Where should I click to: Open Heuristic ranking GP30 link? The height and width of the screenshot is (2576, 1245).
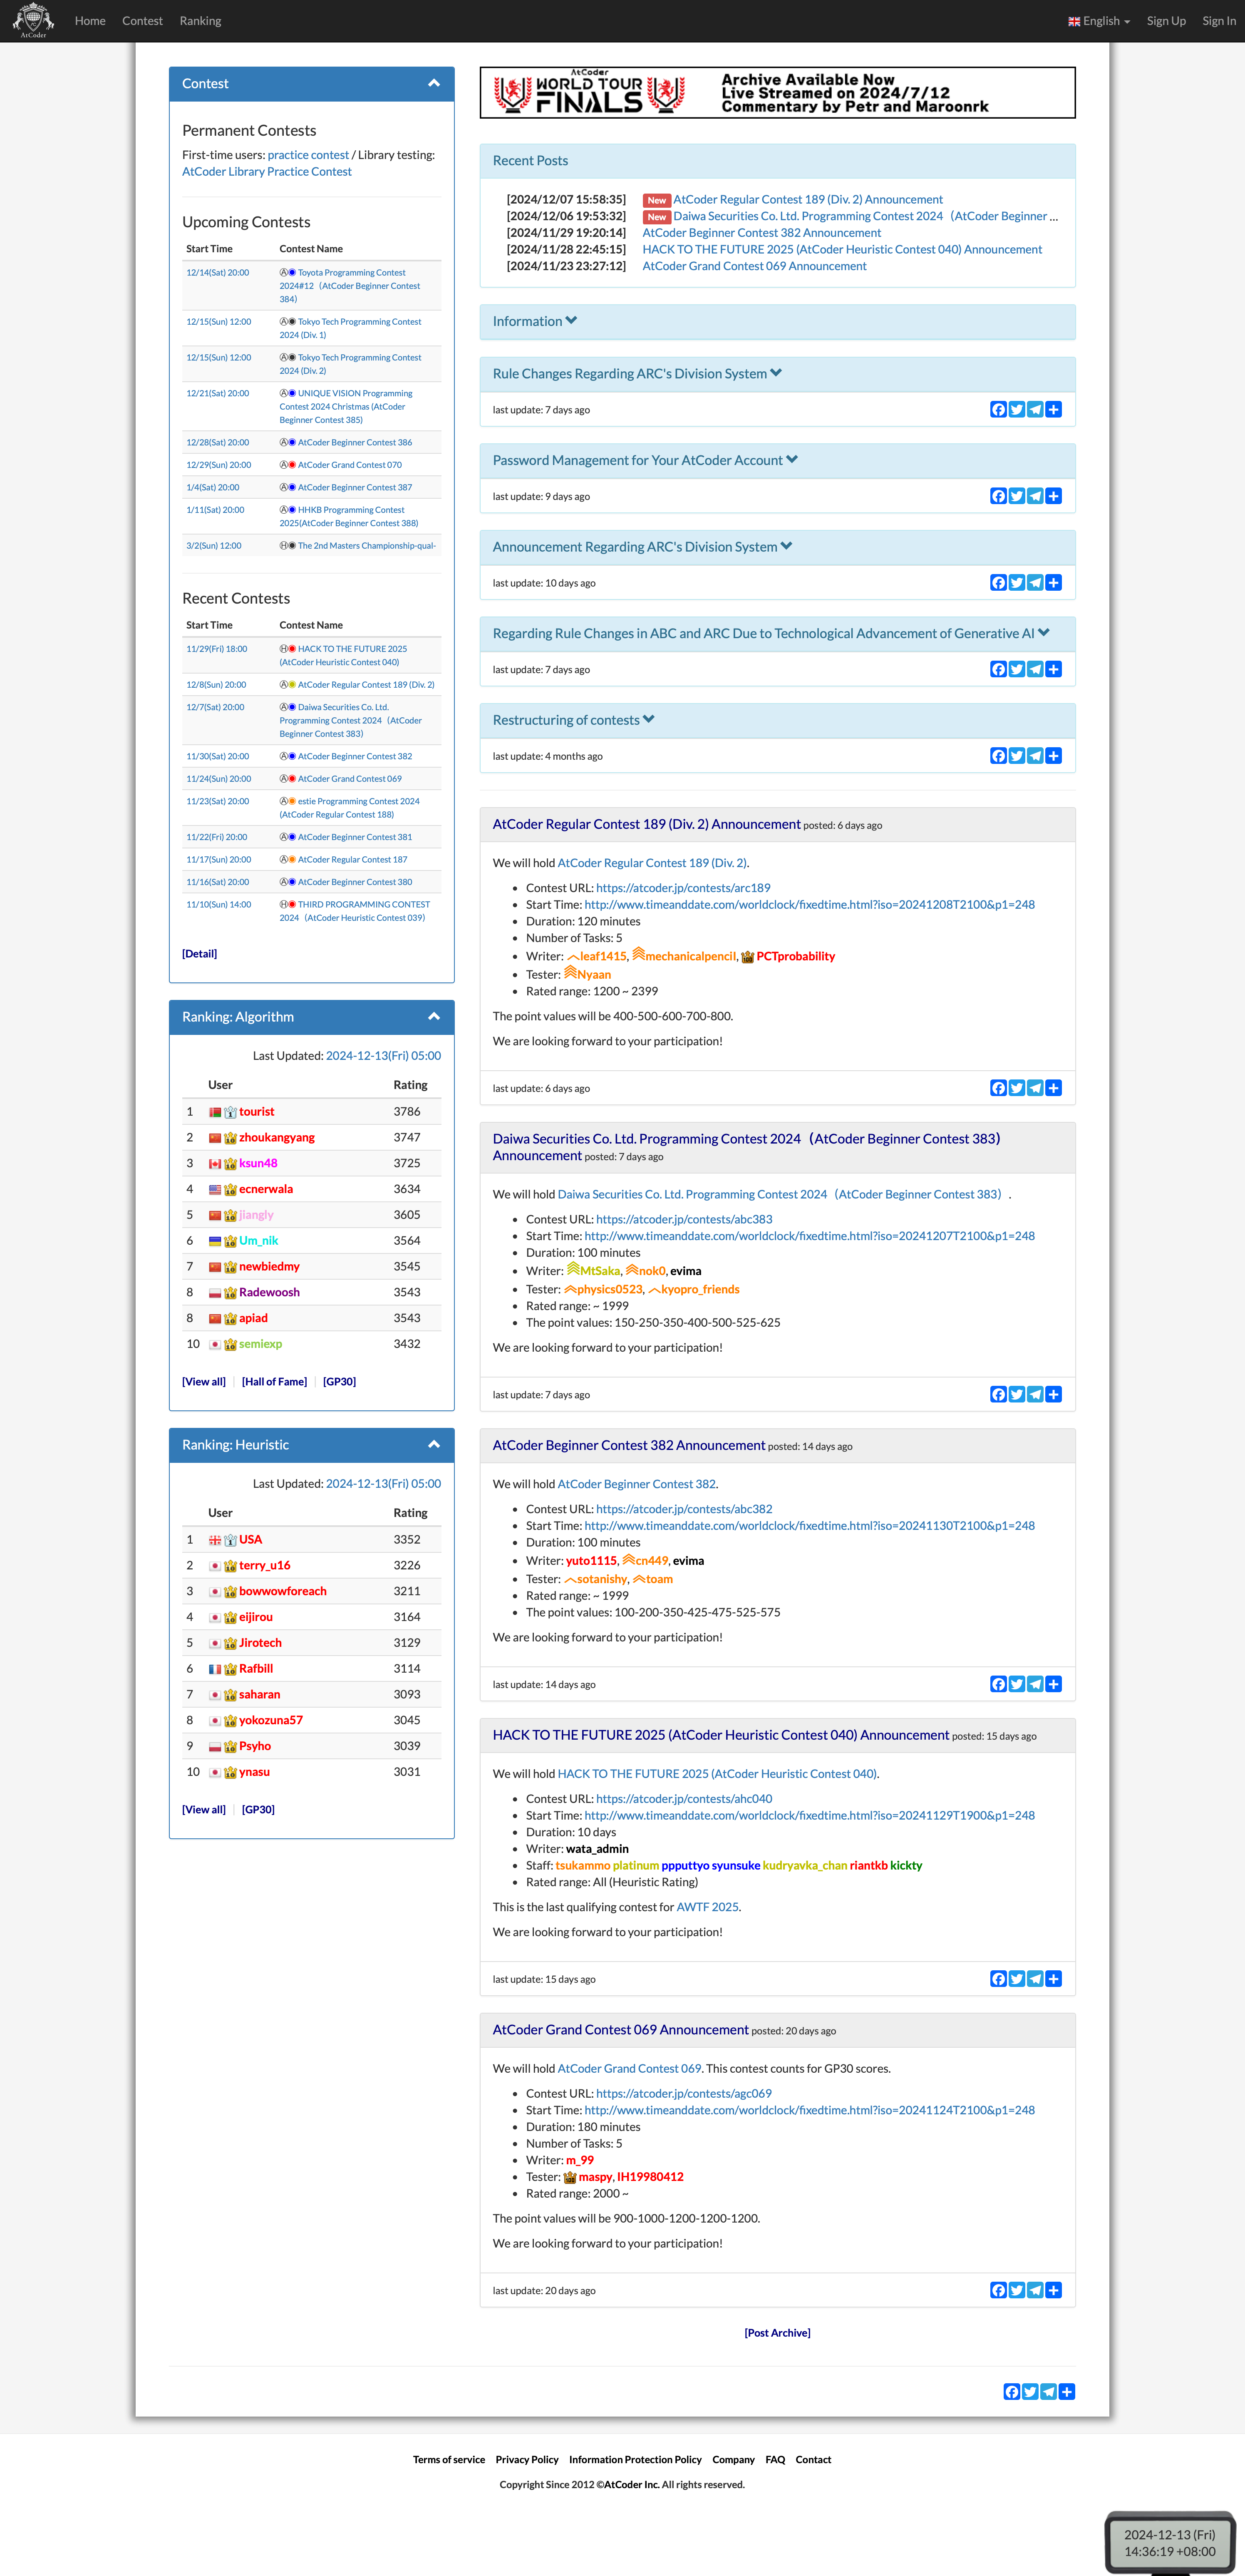point(258,1810)
